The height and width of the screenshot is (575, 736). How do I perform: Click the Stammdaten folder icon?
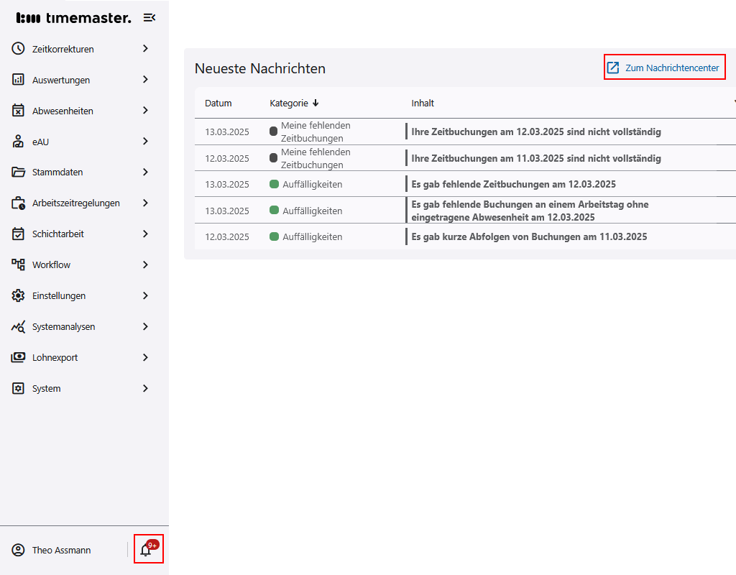click(19, 172)
